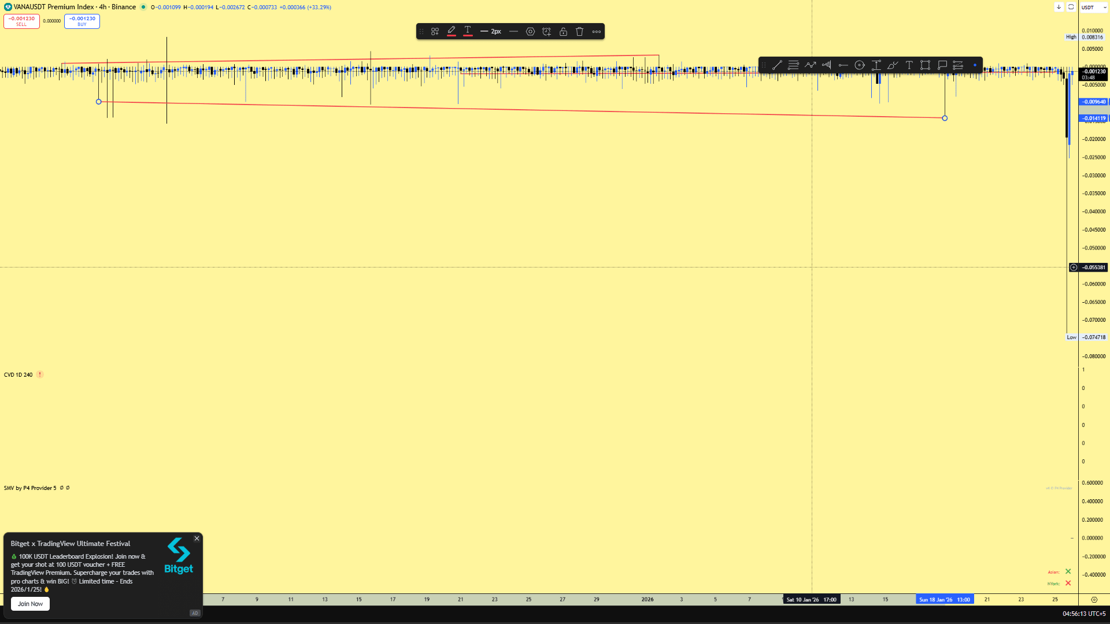Open the line style selector

pos(513,32)
